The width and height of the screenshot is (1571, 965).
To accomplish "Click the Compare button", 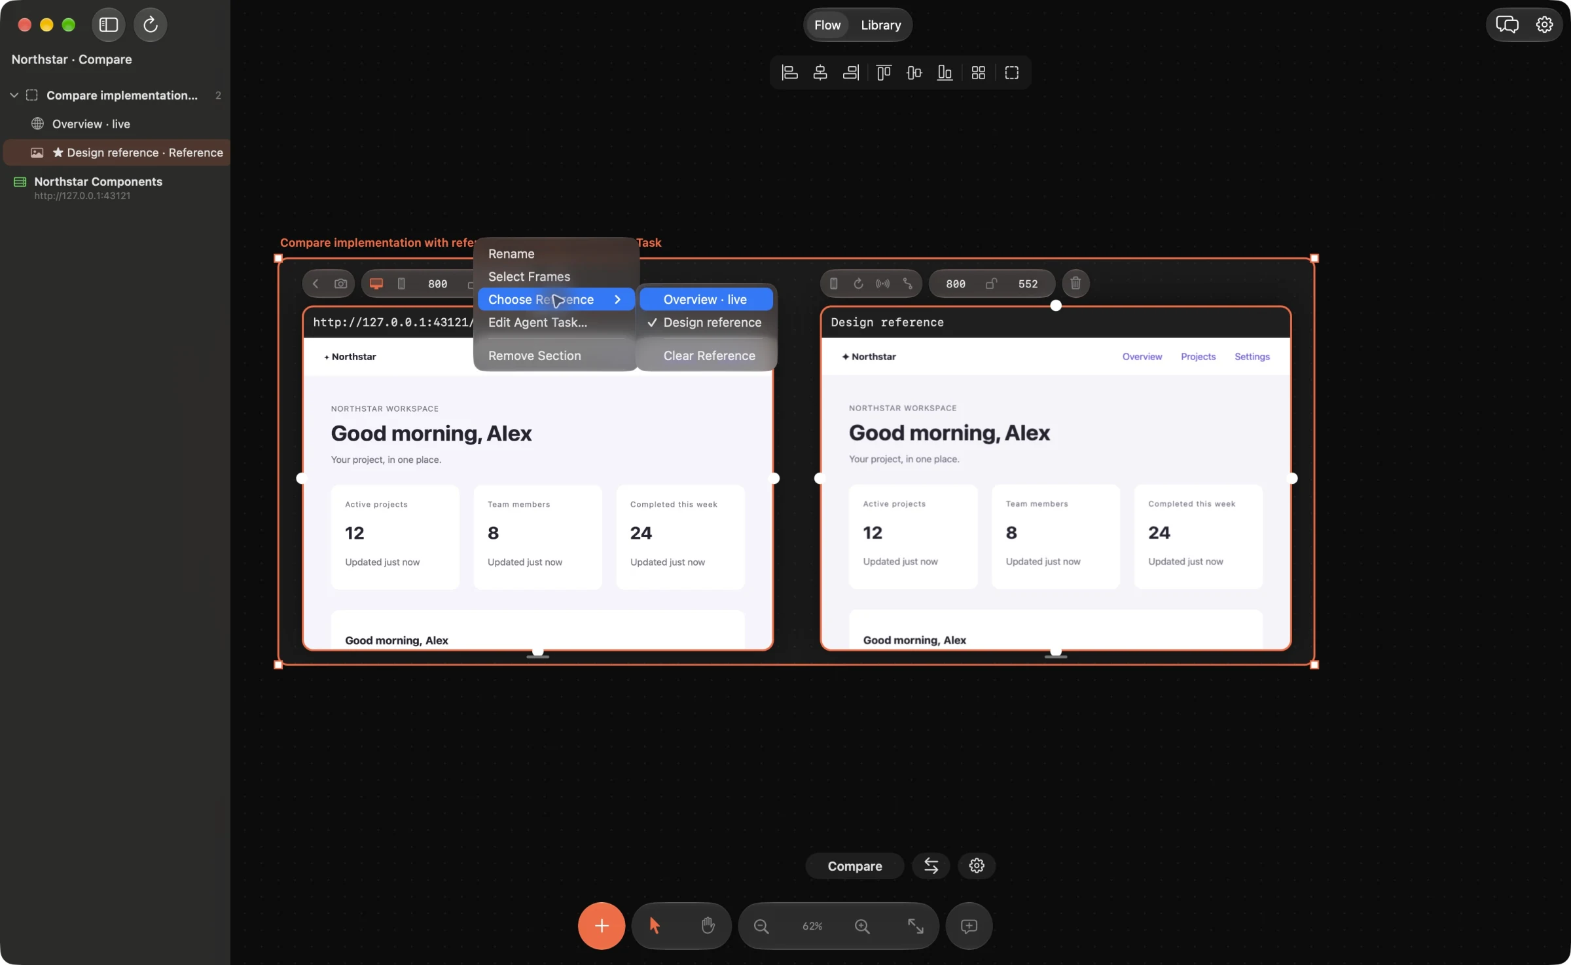I will [854, 865].
